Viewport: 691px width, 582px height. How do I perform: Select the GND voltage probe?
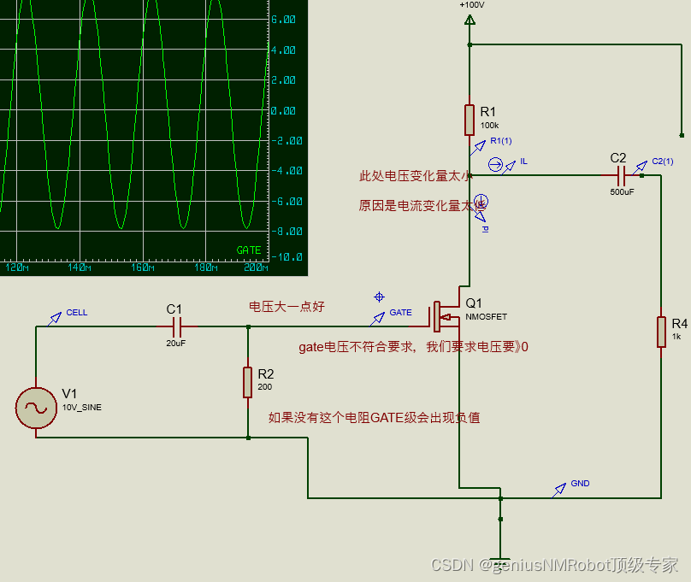pos(558,491)
